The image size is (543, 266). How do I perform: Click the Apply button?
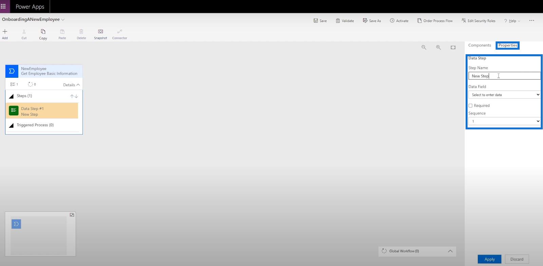(489, 259)
